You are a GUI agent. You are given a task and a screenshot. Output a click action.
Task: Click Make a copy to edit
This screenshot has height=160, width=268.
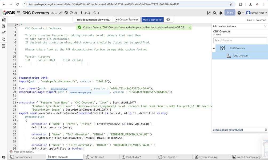[x=153, y=20]
